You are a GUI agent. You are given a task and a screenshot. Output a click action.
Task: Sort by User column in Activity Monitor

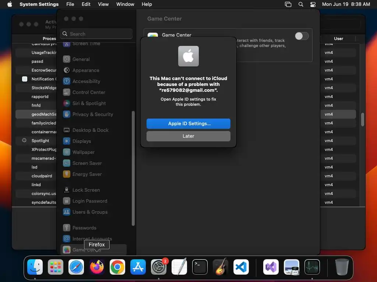click(338, 39)
